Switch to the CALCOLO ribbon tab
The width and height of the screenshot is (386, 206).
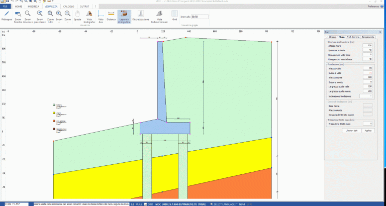pyautogui.click(x=69, y=7)
